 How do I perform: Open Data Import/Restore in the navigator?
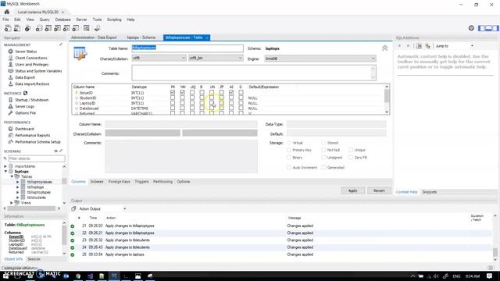point(32,84)
